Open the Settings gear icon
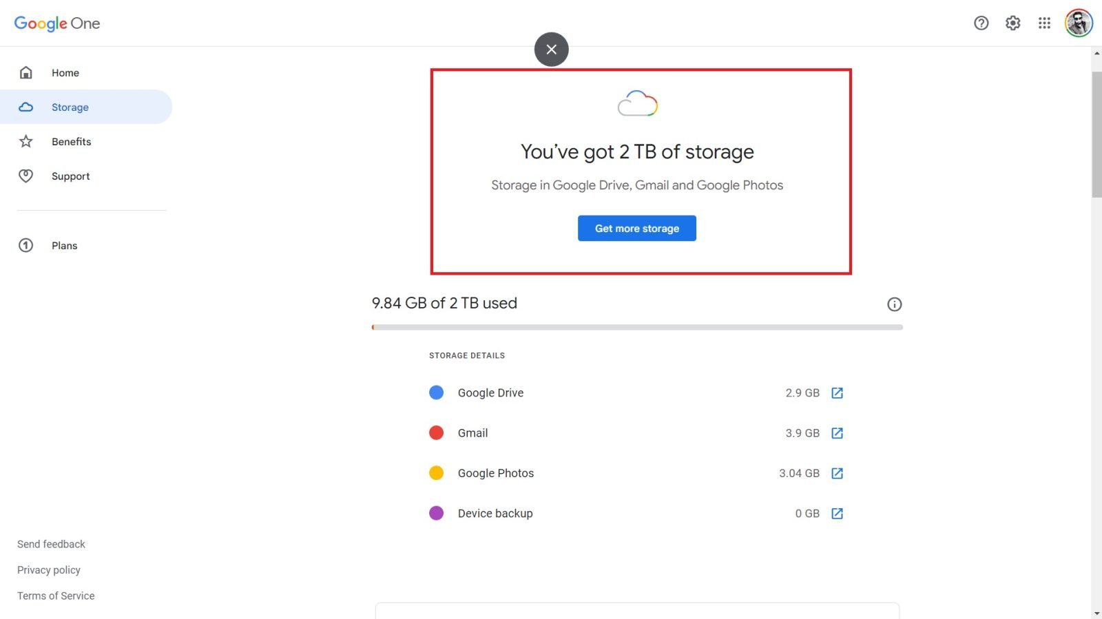 click(1012, 23)
